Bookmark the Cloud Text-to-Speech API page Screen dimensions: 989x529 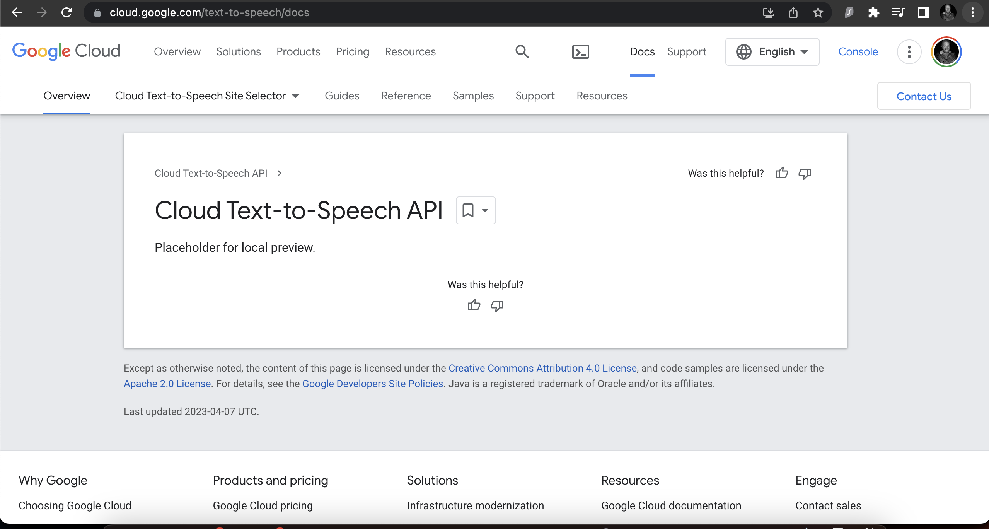(468, 210)
